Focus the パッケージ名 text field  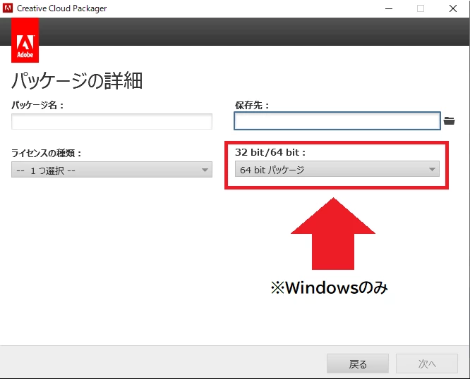[112, 121]
